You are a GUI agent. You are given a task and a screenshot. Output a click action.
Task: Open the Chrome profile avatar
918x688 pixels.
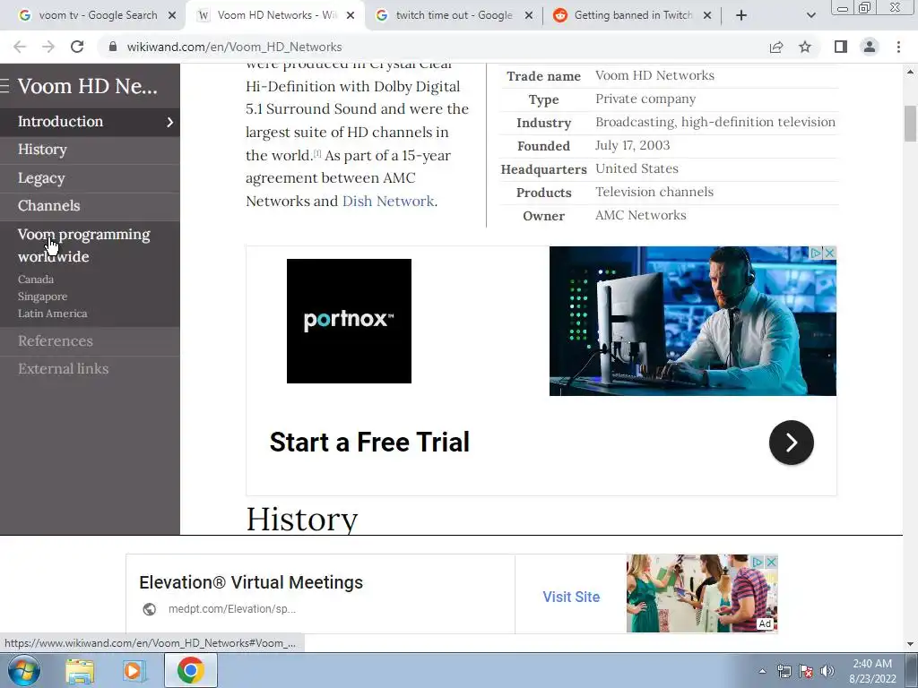coord(870,47)
